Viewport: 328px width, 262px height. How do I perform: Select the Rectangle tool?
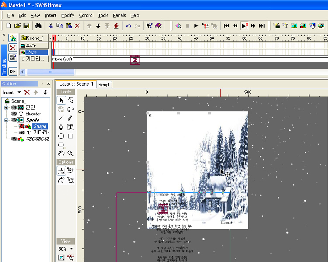coord(70,136)
